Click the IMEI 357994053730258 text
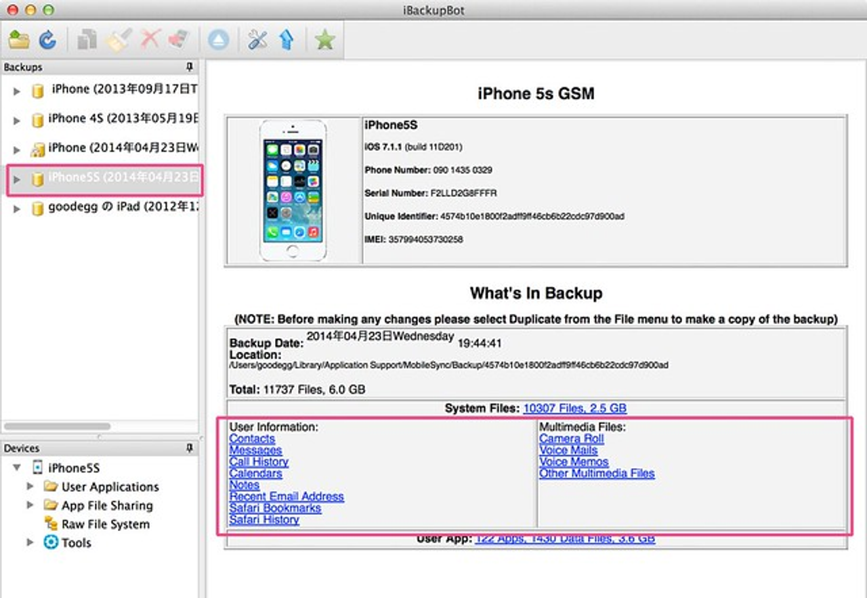 click(x=414, y=239)
